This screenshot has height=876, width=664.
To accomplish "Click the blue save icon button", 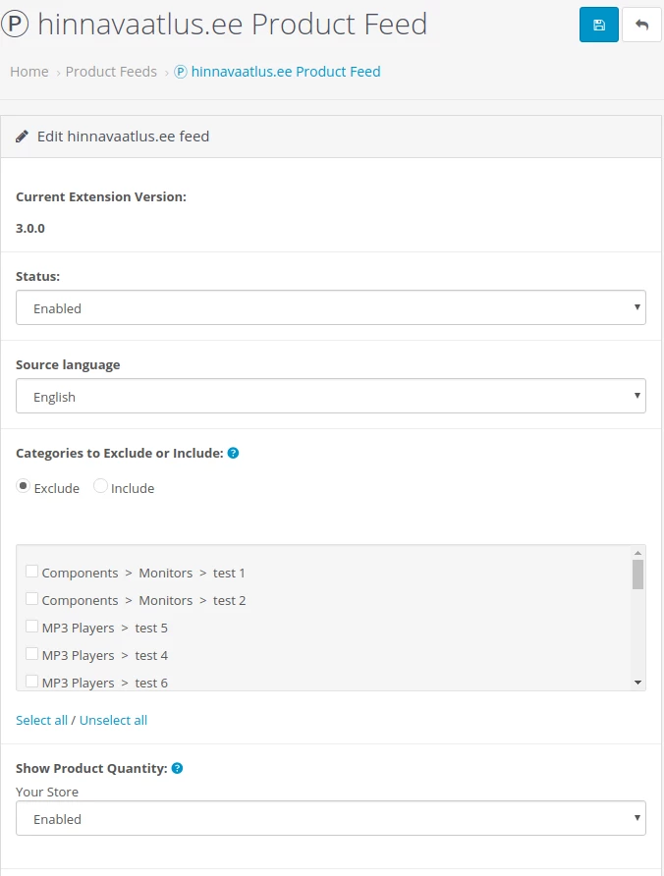I will tap(599, 25).
